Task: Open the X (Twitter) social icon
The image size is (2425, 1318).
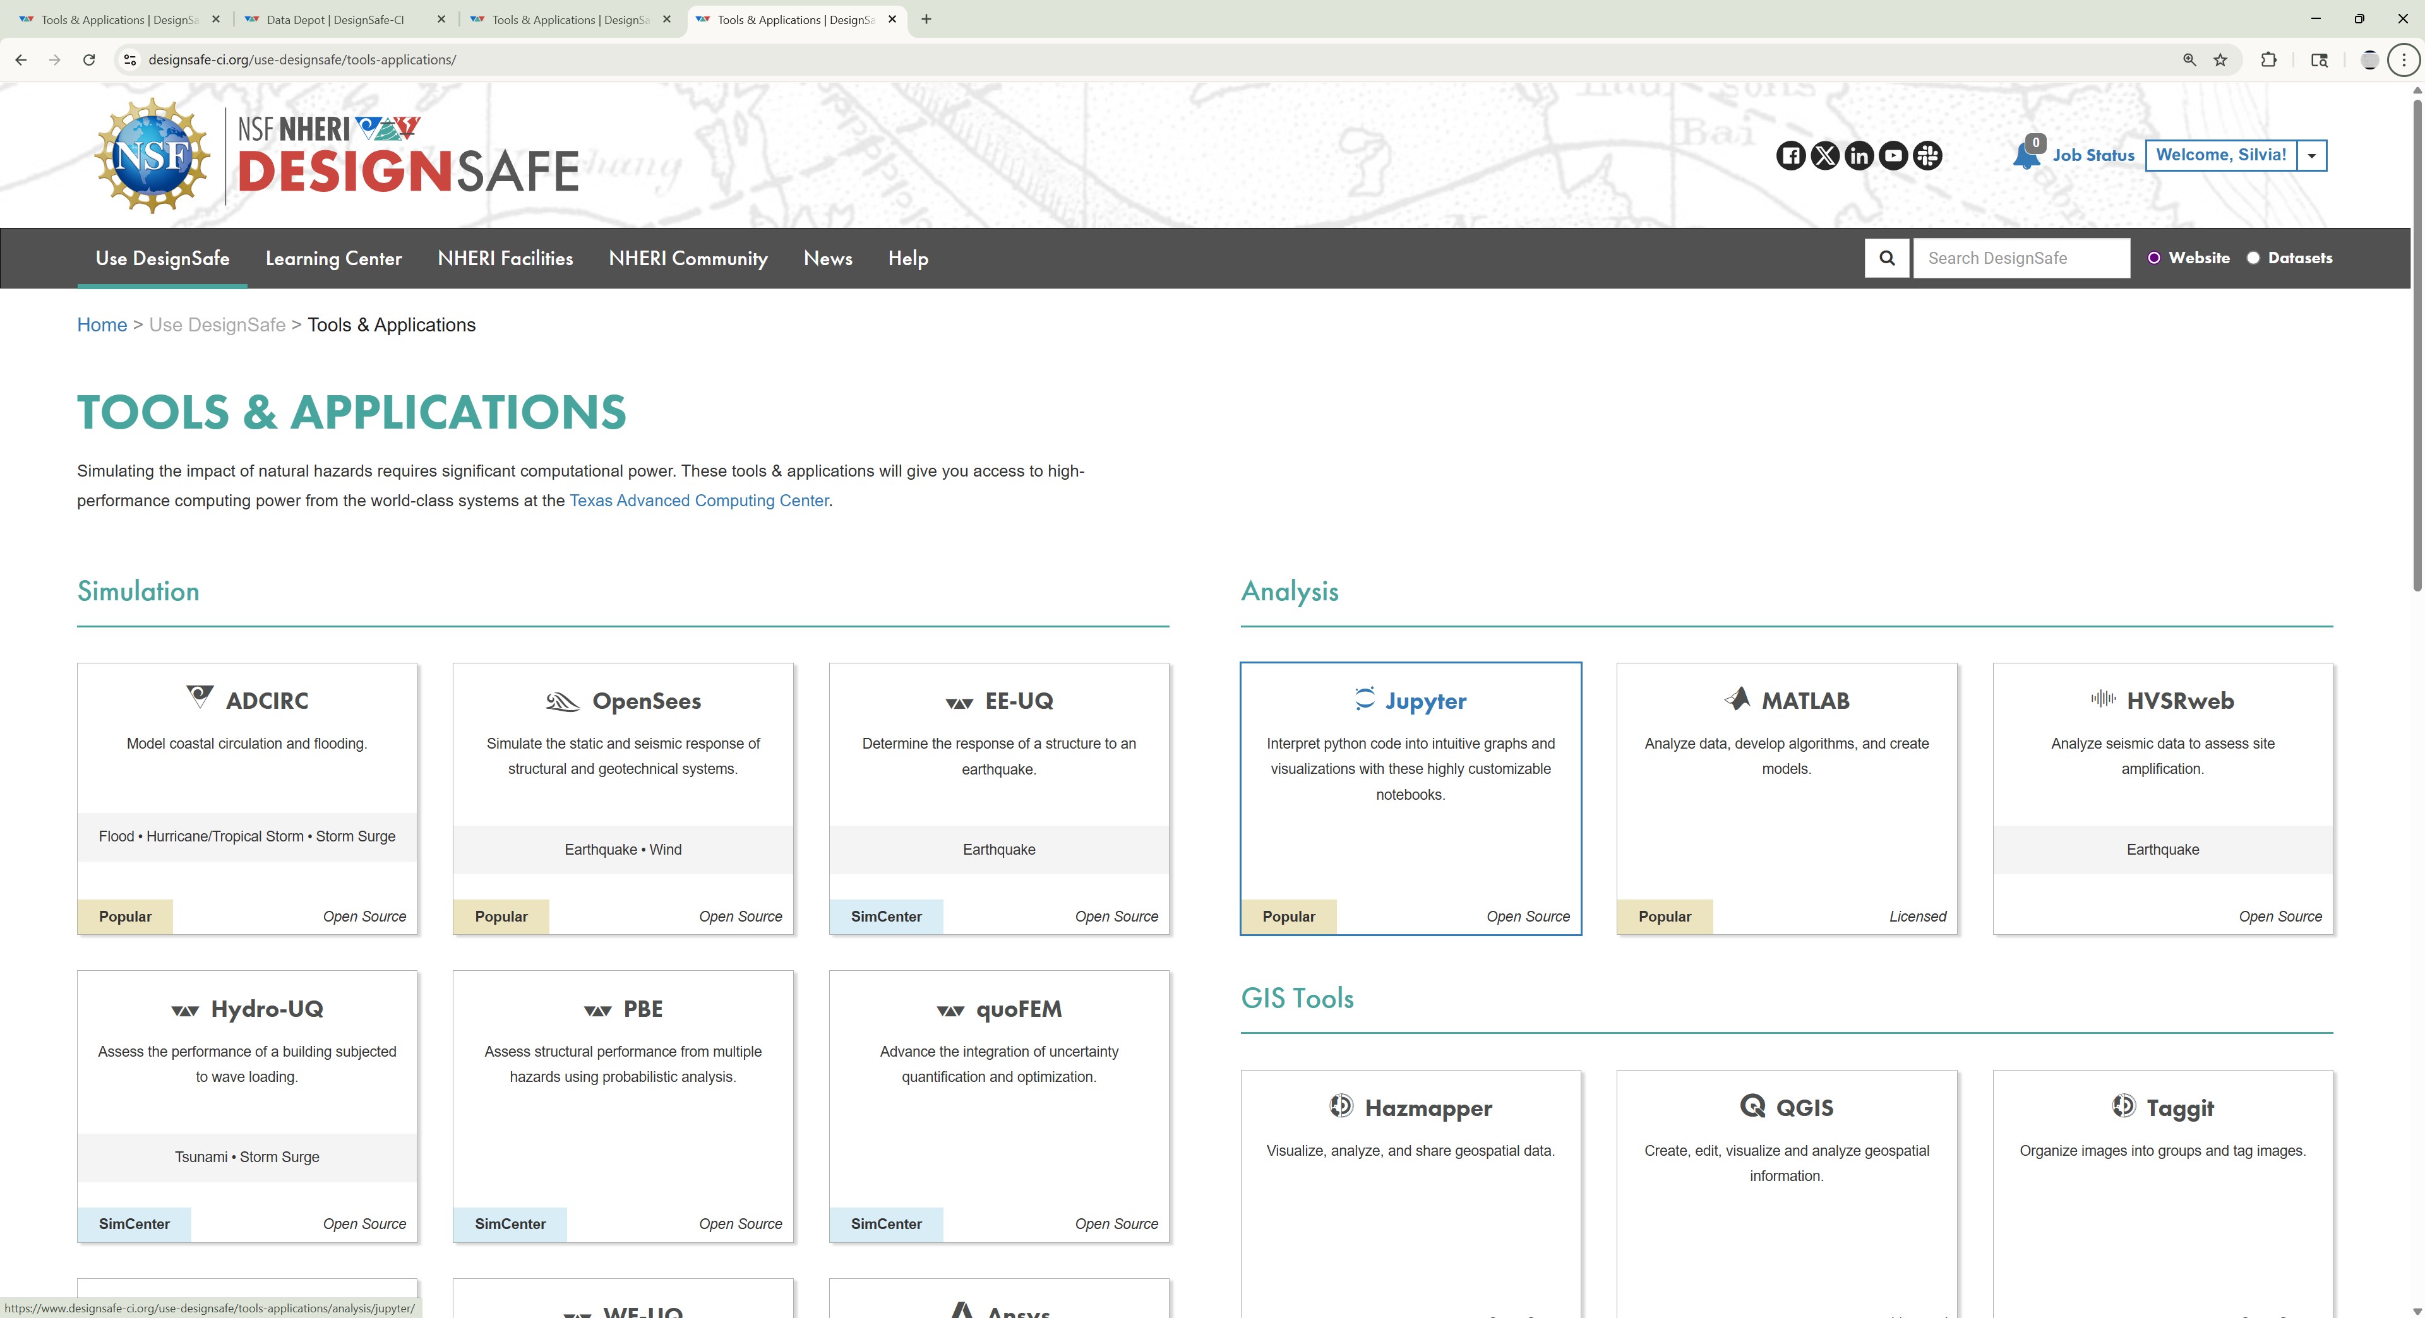Action: [1824, 155]
